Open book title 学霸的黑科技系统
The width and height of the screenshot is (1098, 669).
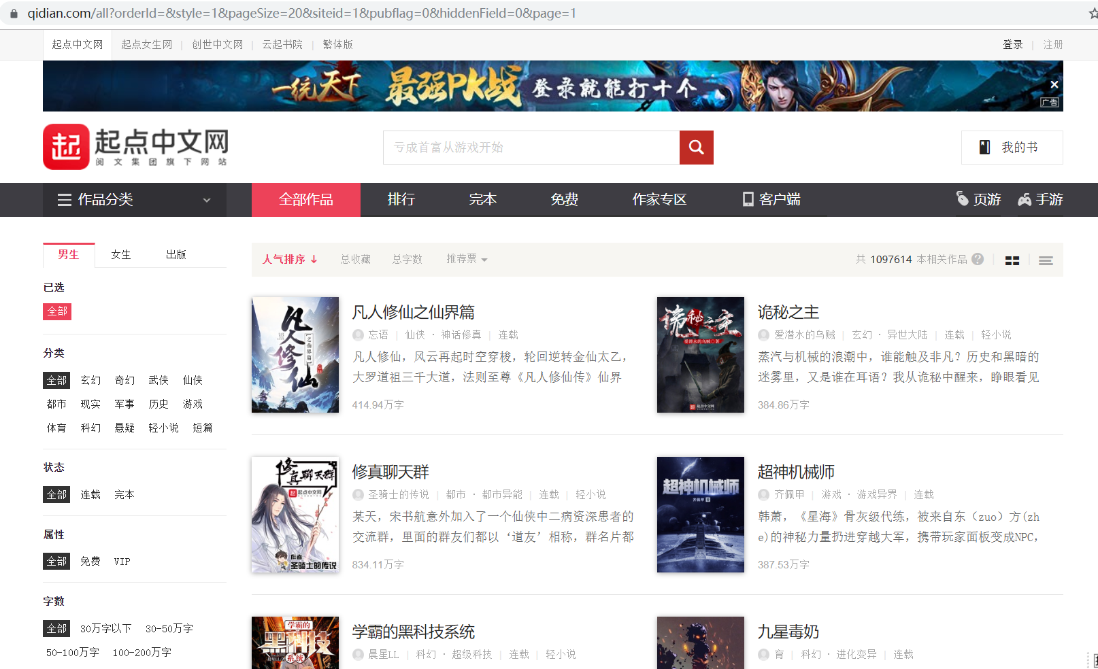[x=414, y=632]
